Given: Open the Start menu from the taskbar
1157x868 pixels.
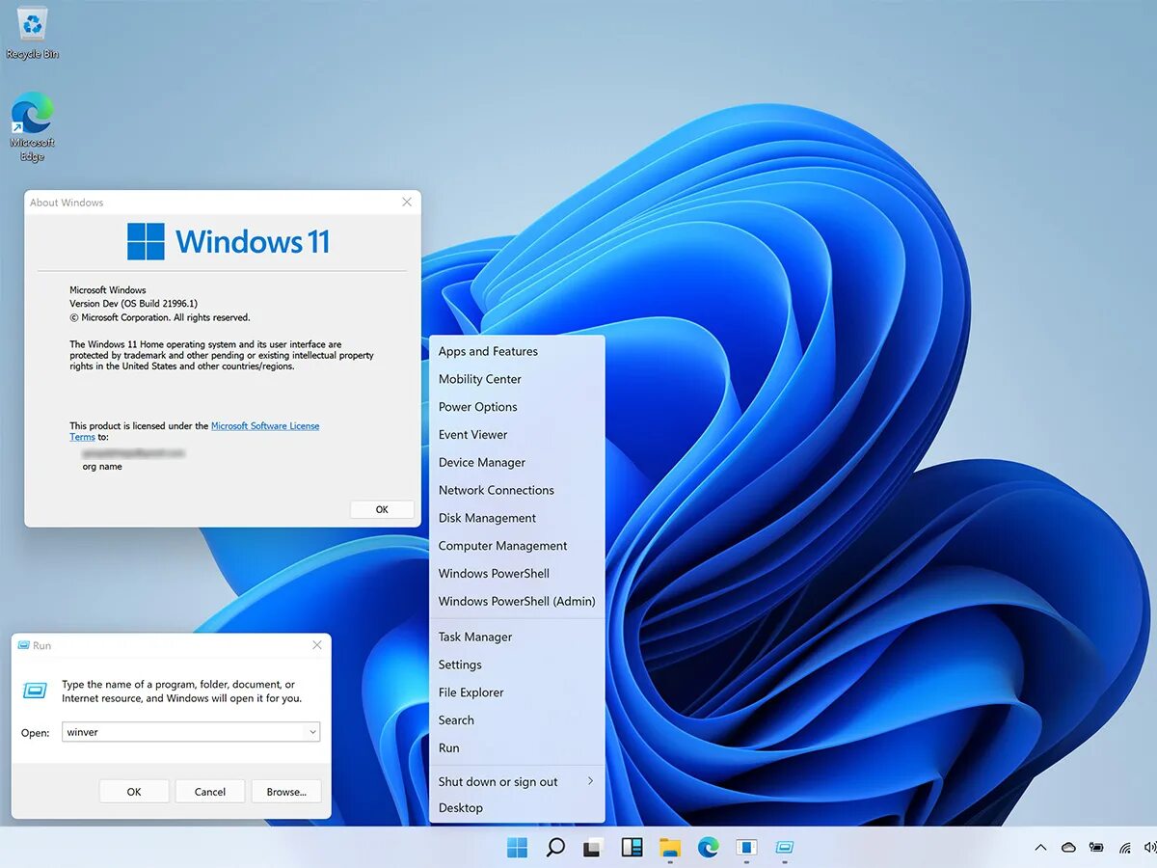Looking at the screenshot, I should click(x=517, y=847).
